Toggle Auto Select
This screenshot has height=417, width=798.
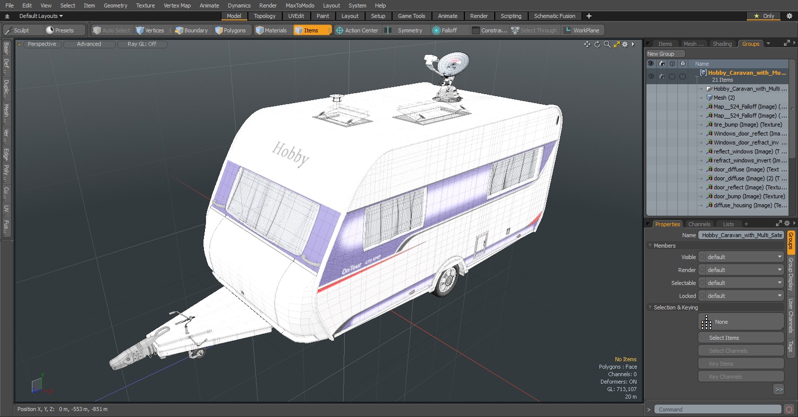coord(112,30)
